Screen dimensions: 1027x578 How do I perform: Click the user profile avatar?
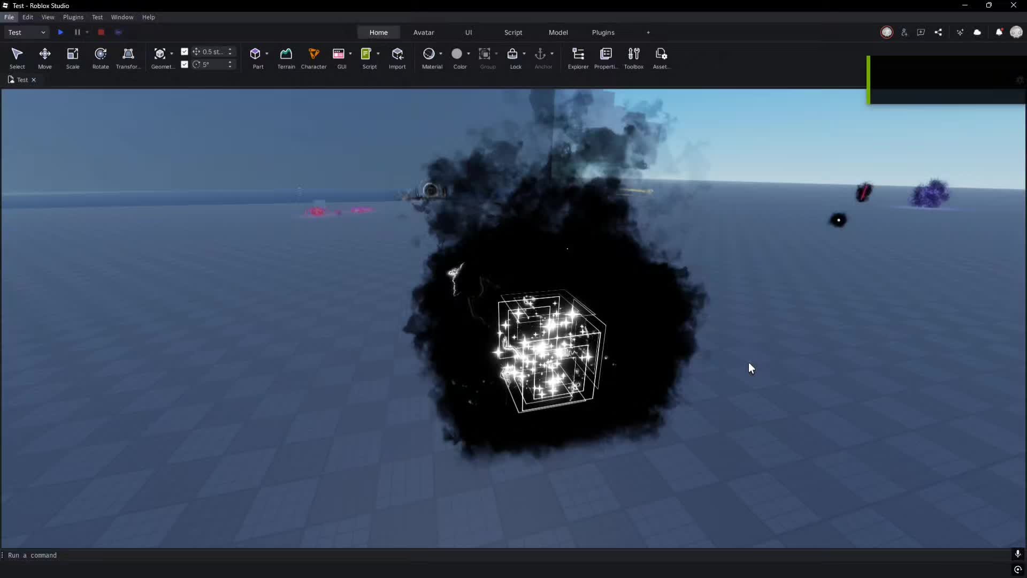1016,33
